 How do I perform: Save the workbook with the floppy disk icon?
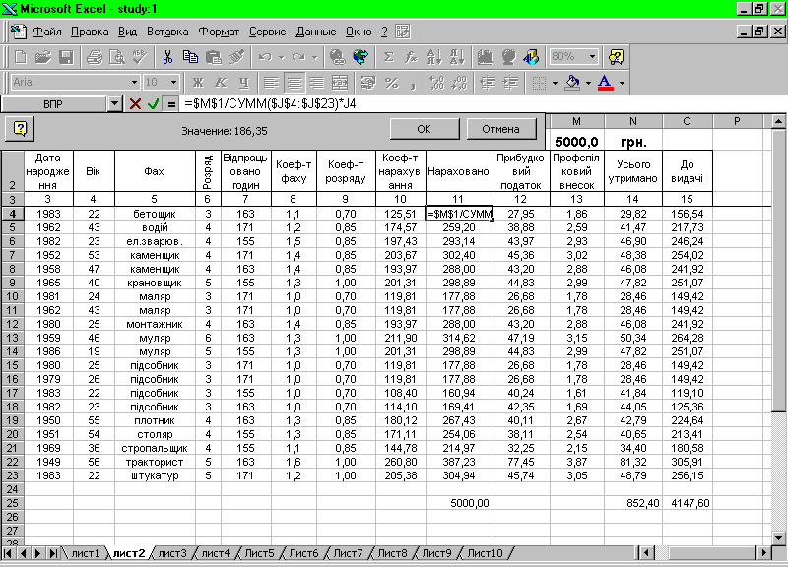pos(66,57)
